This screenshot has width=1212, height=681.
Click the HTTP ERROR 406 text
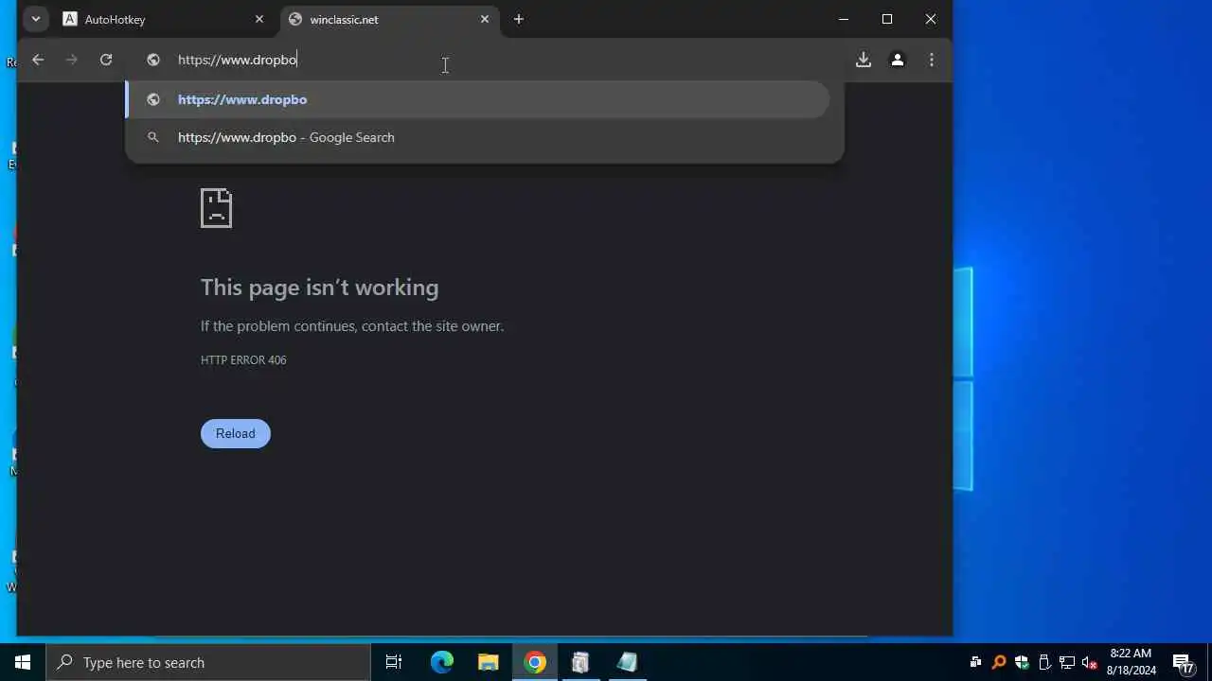point(243,359)
